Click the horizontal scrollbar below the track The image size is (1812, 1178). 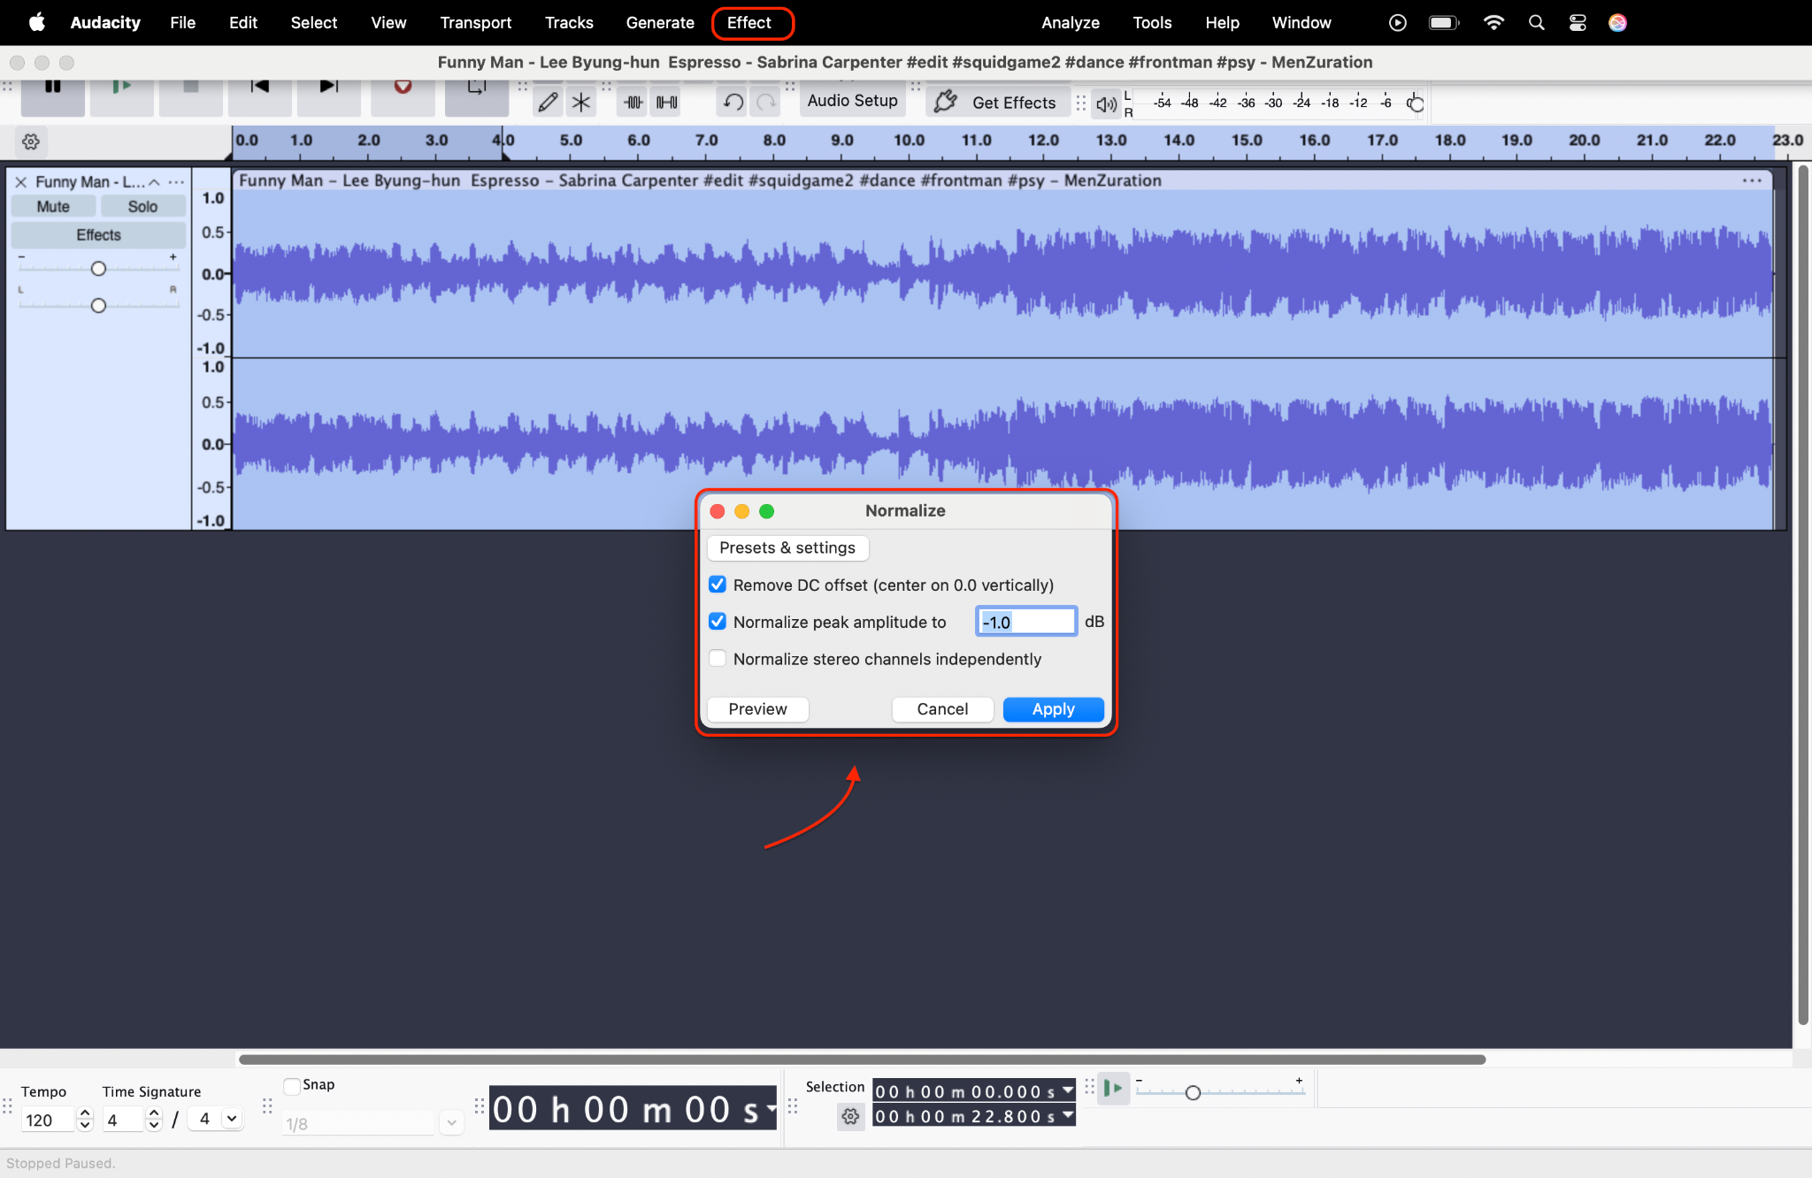tap(862, 1059)
